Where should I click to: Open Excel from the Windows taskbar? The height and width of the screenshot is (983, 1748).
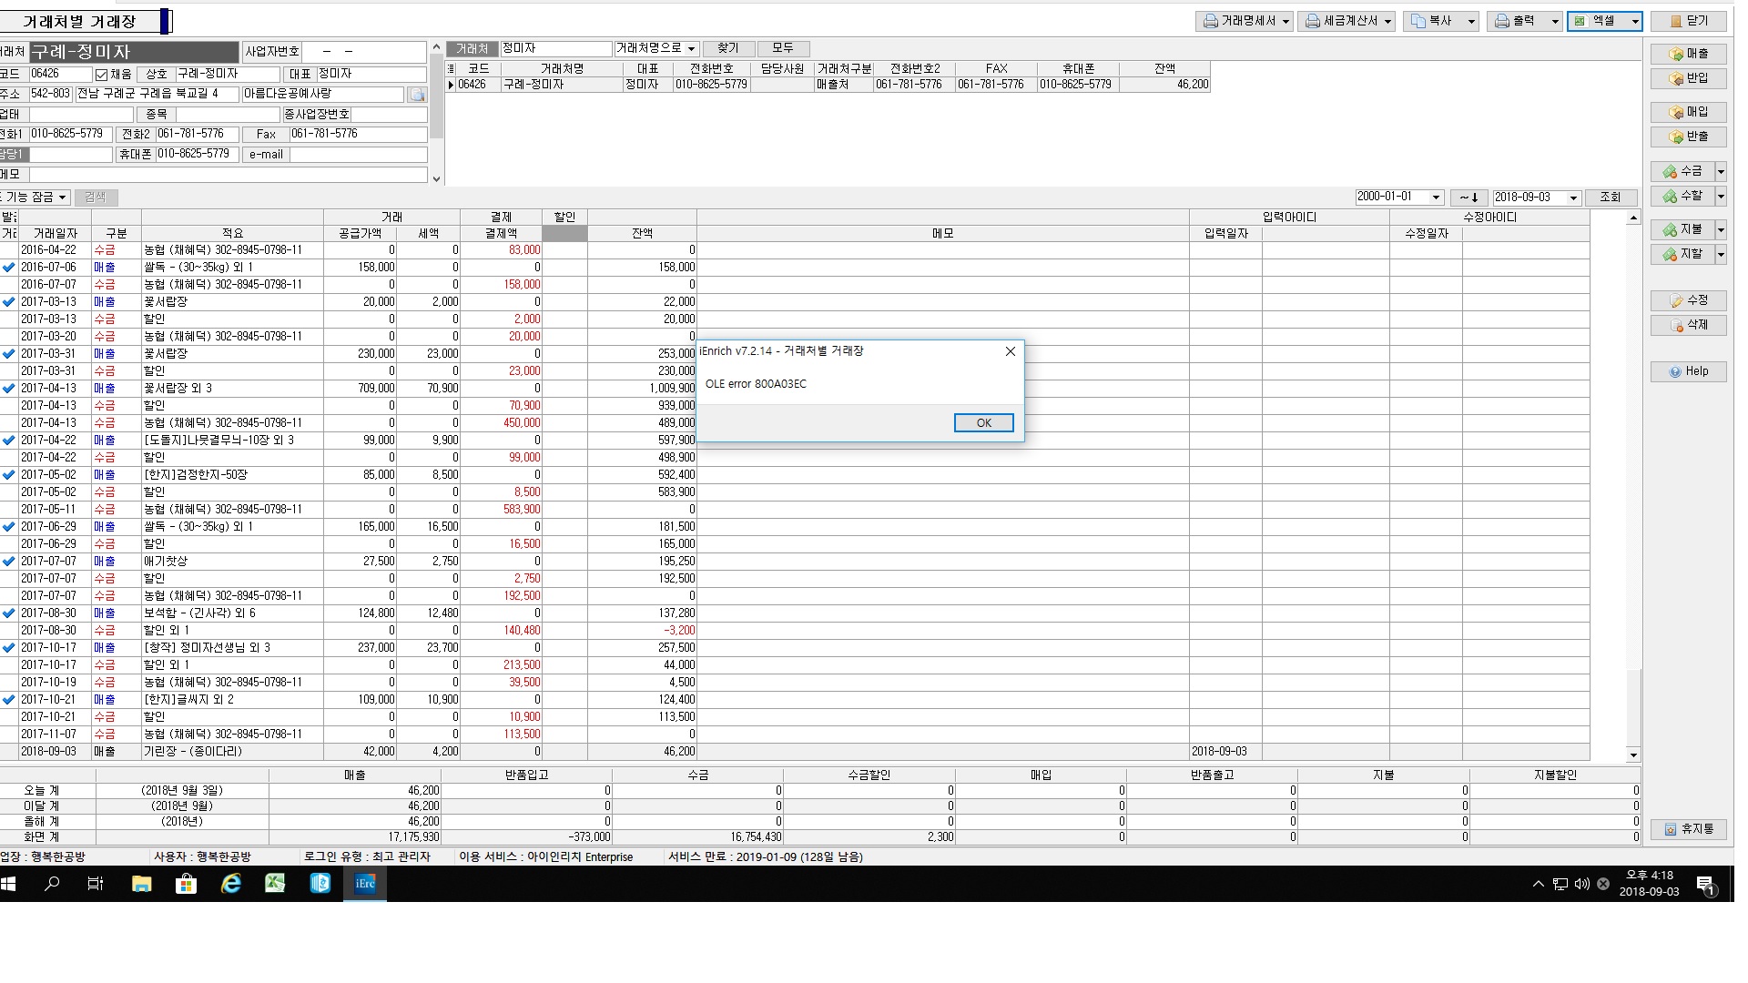(275, 883)
